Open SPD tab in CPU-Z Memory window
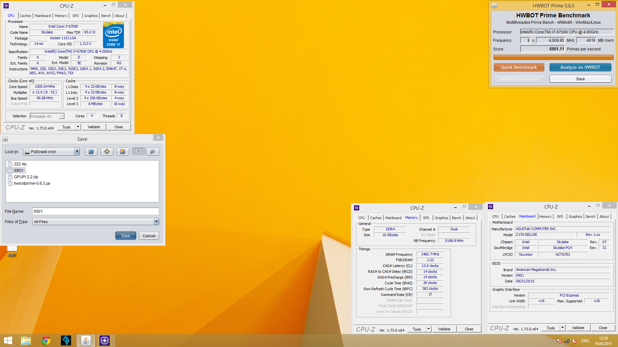Screen dimensions: 618x347 pyautogui.click(x=426, y=218)
